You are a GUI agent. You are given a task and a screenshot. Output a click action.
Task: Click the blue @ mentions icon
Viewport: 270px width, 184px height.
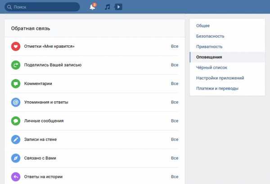[16, 102]
